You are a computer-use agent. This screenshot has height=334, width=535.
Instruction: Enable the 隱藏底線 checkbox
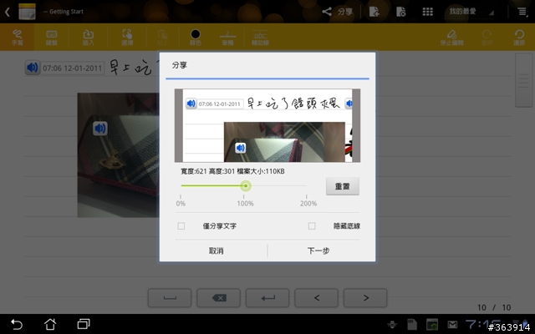312,226
